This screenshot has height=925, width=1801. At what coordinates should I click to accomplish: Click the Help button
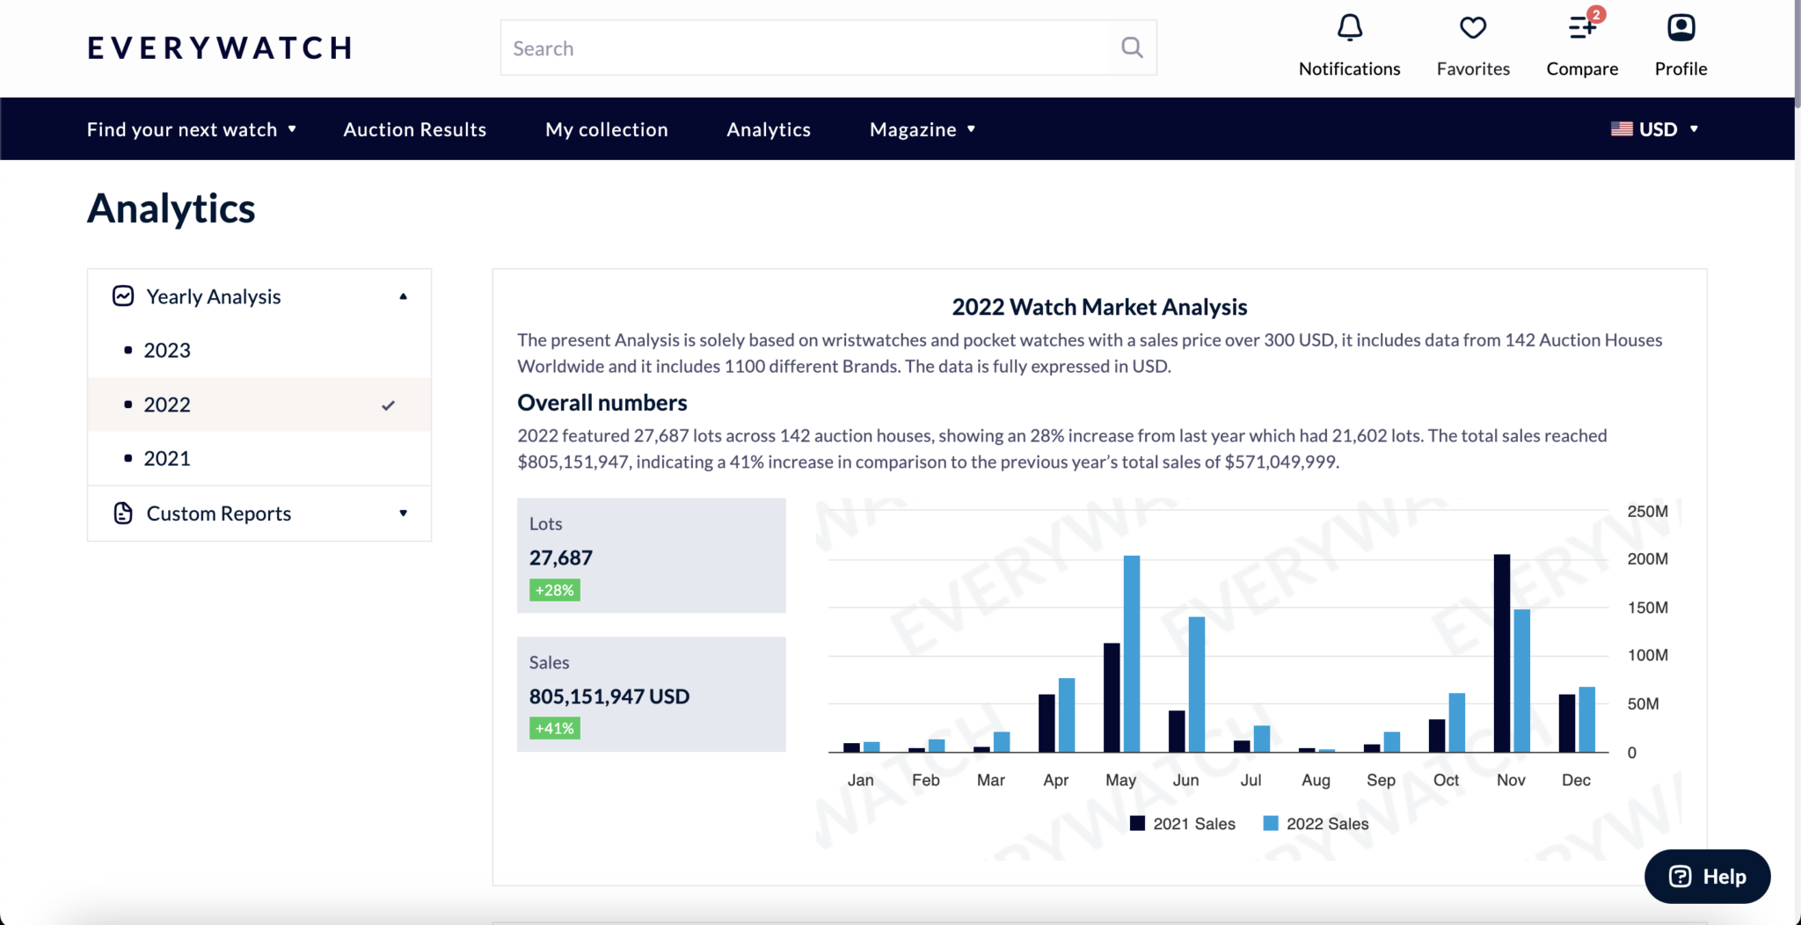coord(1707,877)
